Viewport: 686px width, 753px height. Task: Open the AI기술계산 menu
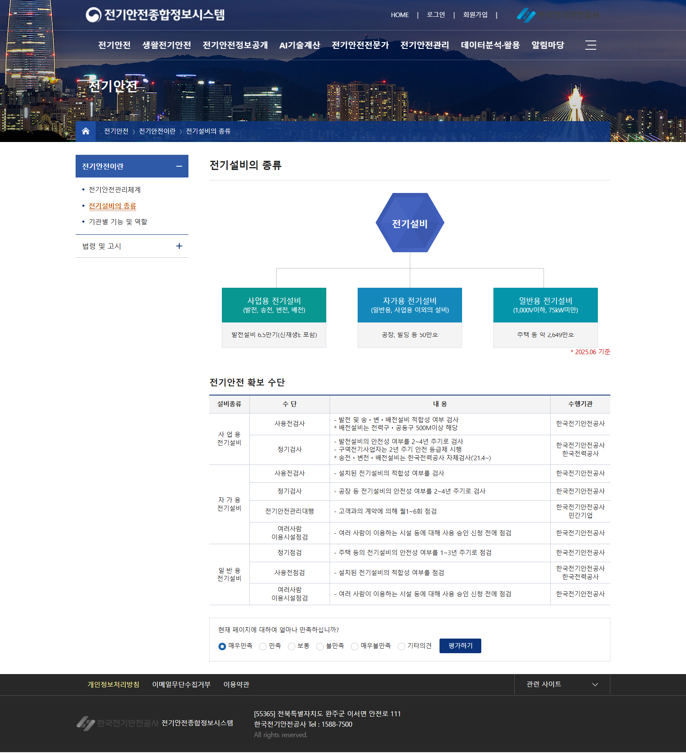click(x=300, y=45)
